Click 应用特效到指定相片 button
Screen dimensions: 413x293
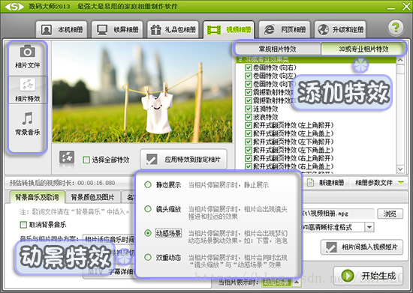coord(183,160)
